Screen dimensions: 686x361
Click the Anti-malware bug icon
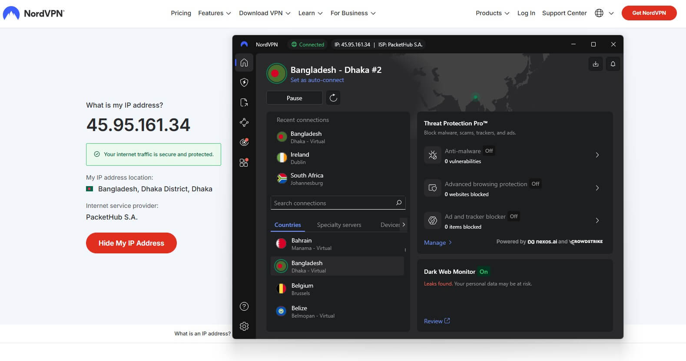[x=433, y=155]
